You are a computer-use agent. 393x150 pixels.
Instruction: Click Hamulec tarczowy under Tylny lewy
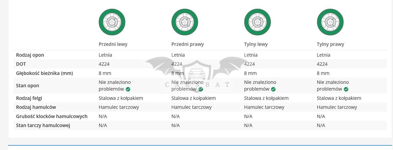(x=264, y=107)
